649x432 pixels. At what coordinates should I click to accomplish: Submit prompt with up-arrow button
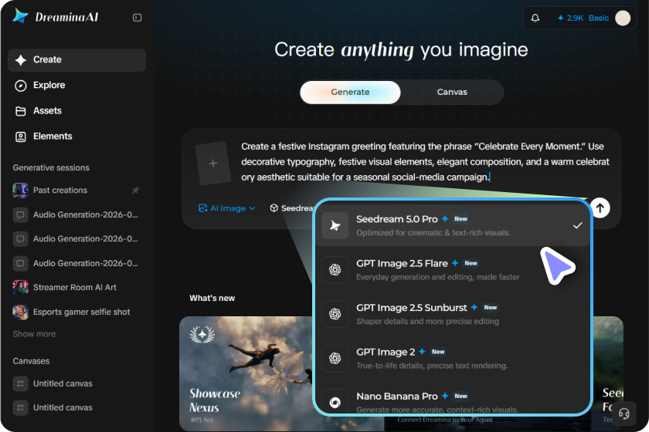pyautogui.click(x=600, y=208)
